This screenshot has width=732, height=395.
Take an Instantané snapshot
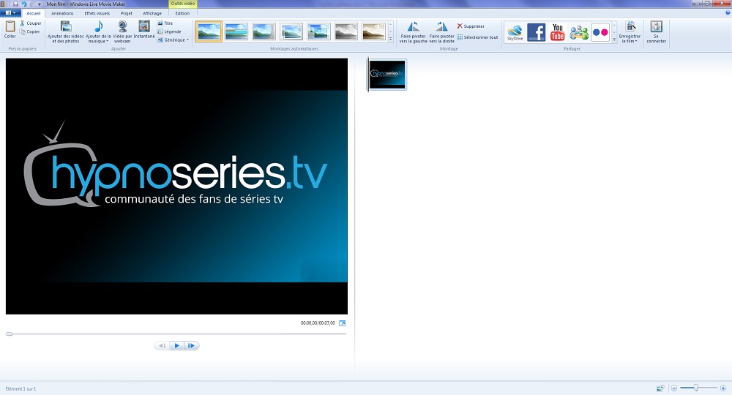pyautogui.click(x=144, y=29)
